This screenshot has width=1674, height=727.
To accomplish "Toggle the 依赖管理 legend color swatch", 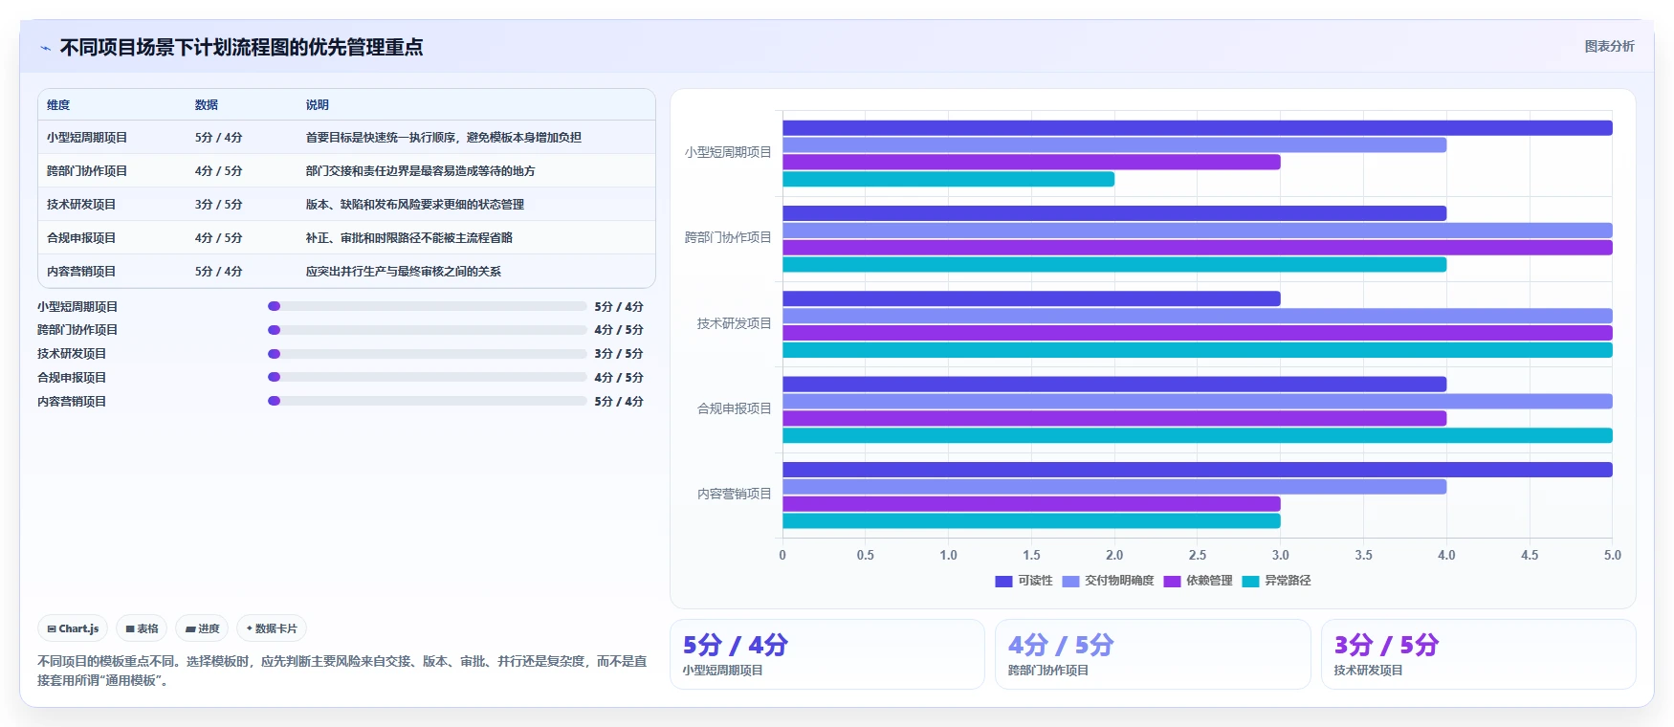I will click(1172, 581).
